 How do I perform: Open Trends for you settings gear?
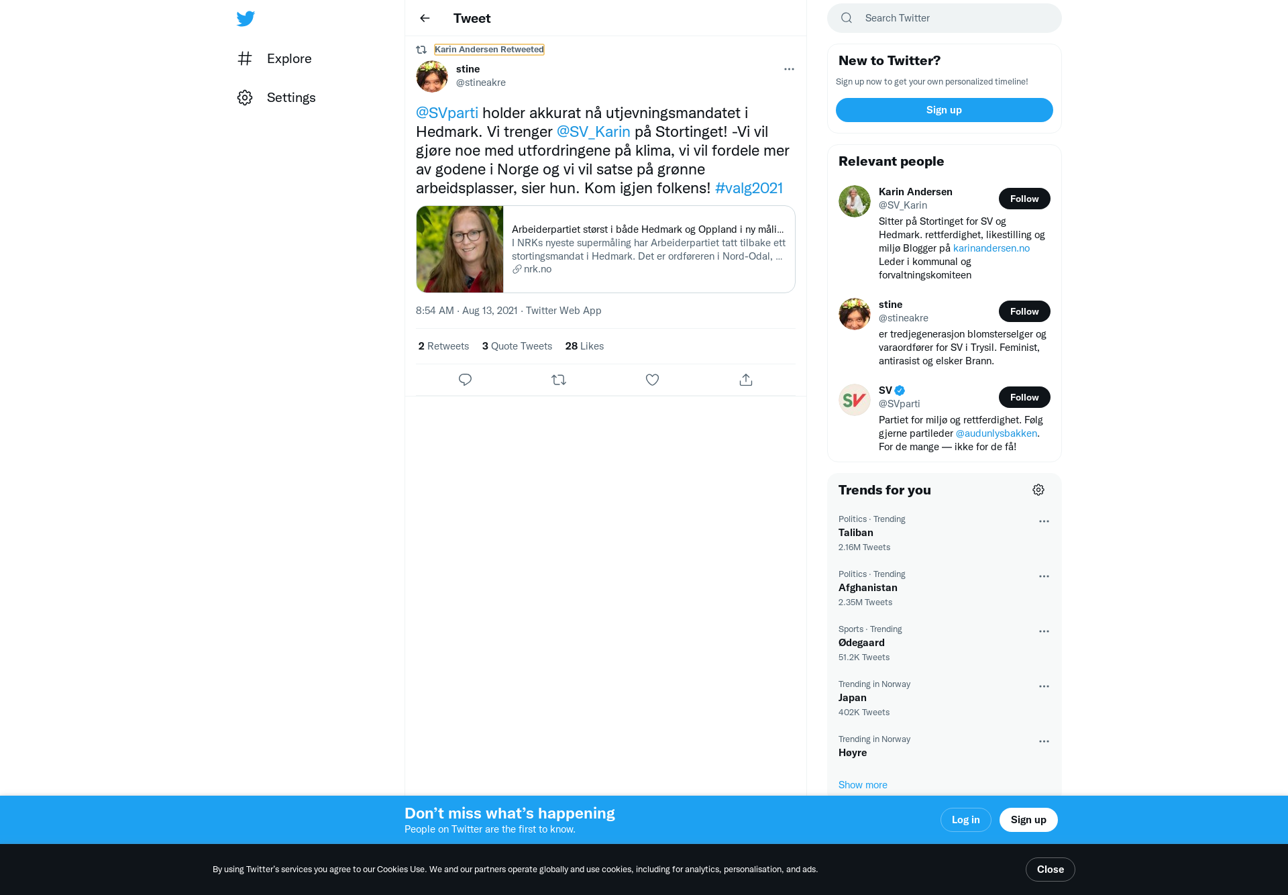pos(1038,490)
